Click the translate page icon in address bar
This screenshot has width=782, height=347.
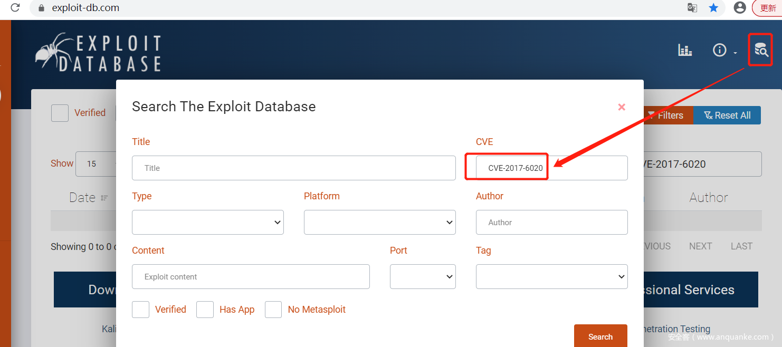point(692,8)
